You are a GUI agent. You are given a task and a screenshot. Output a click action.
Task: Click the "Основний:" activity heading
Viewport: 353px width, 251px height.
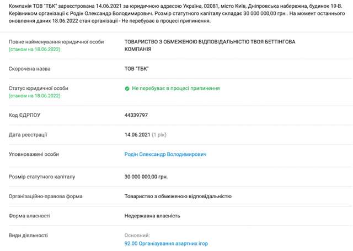click(x=137, y=235)
